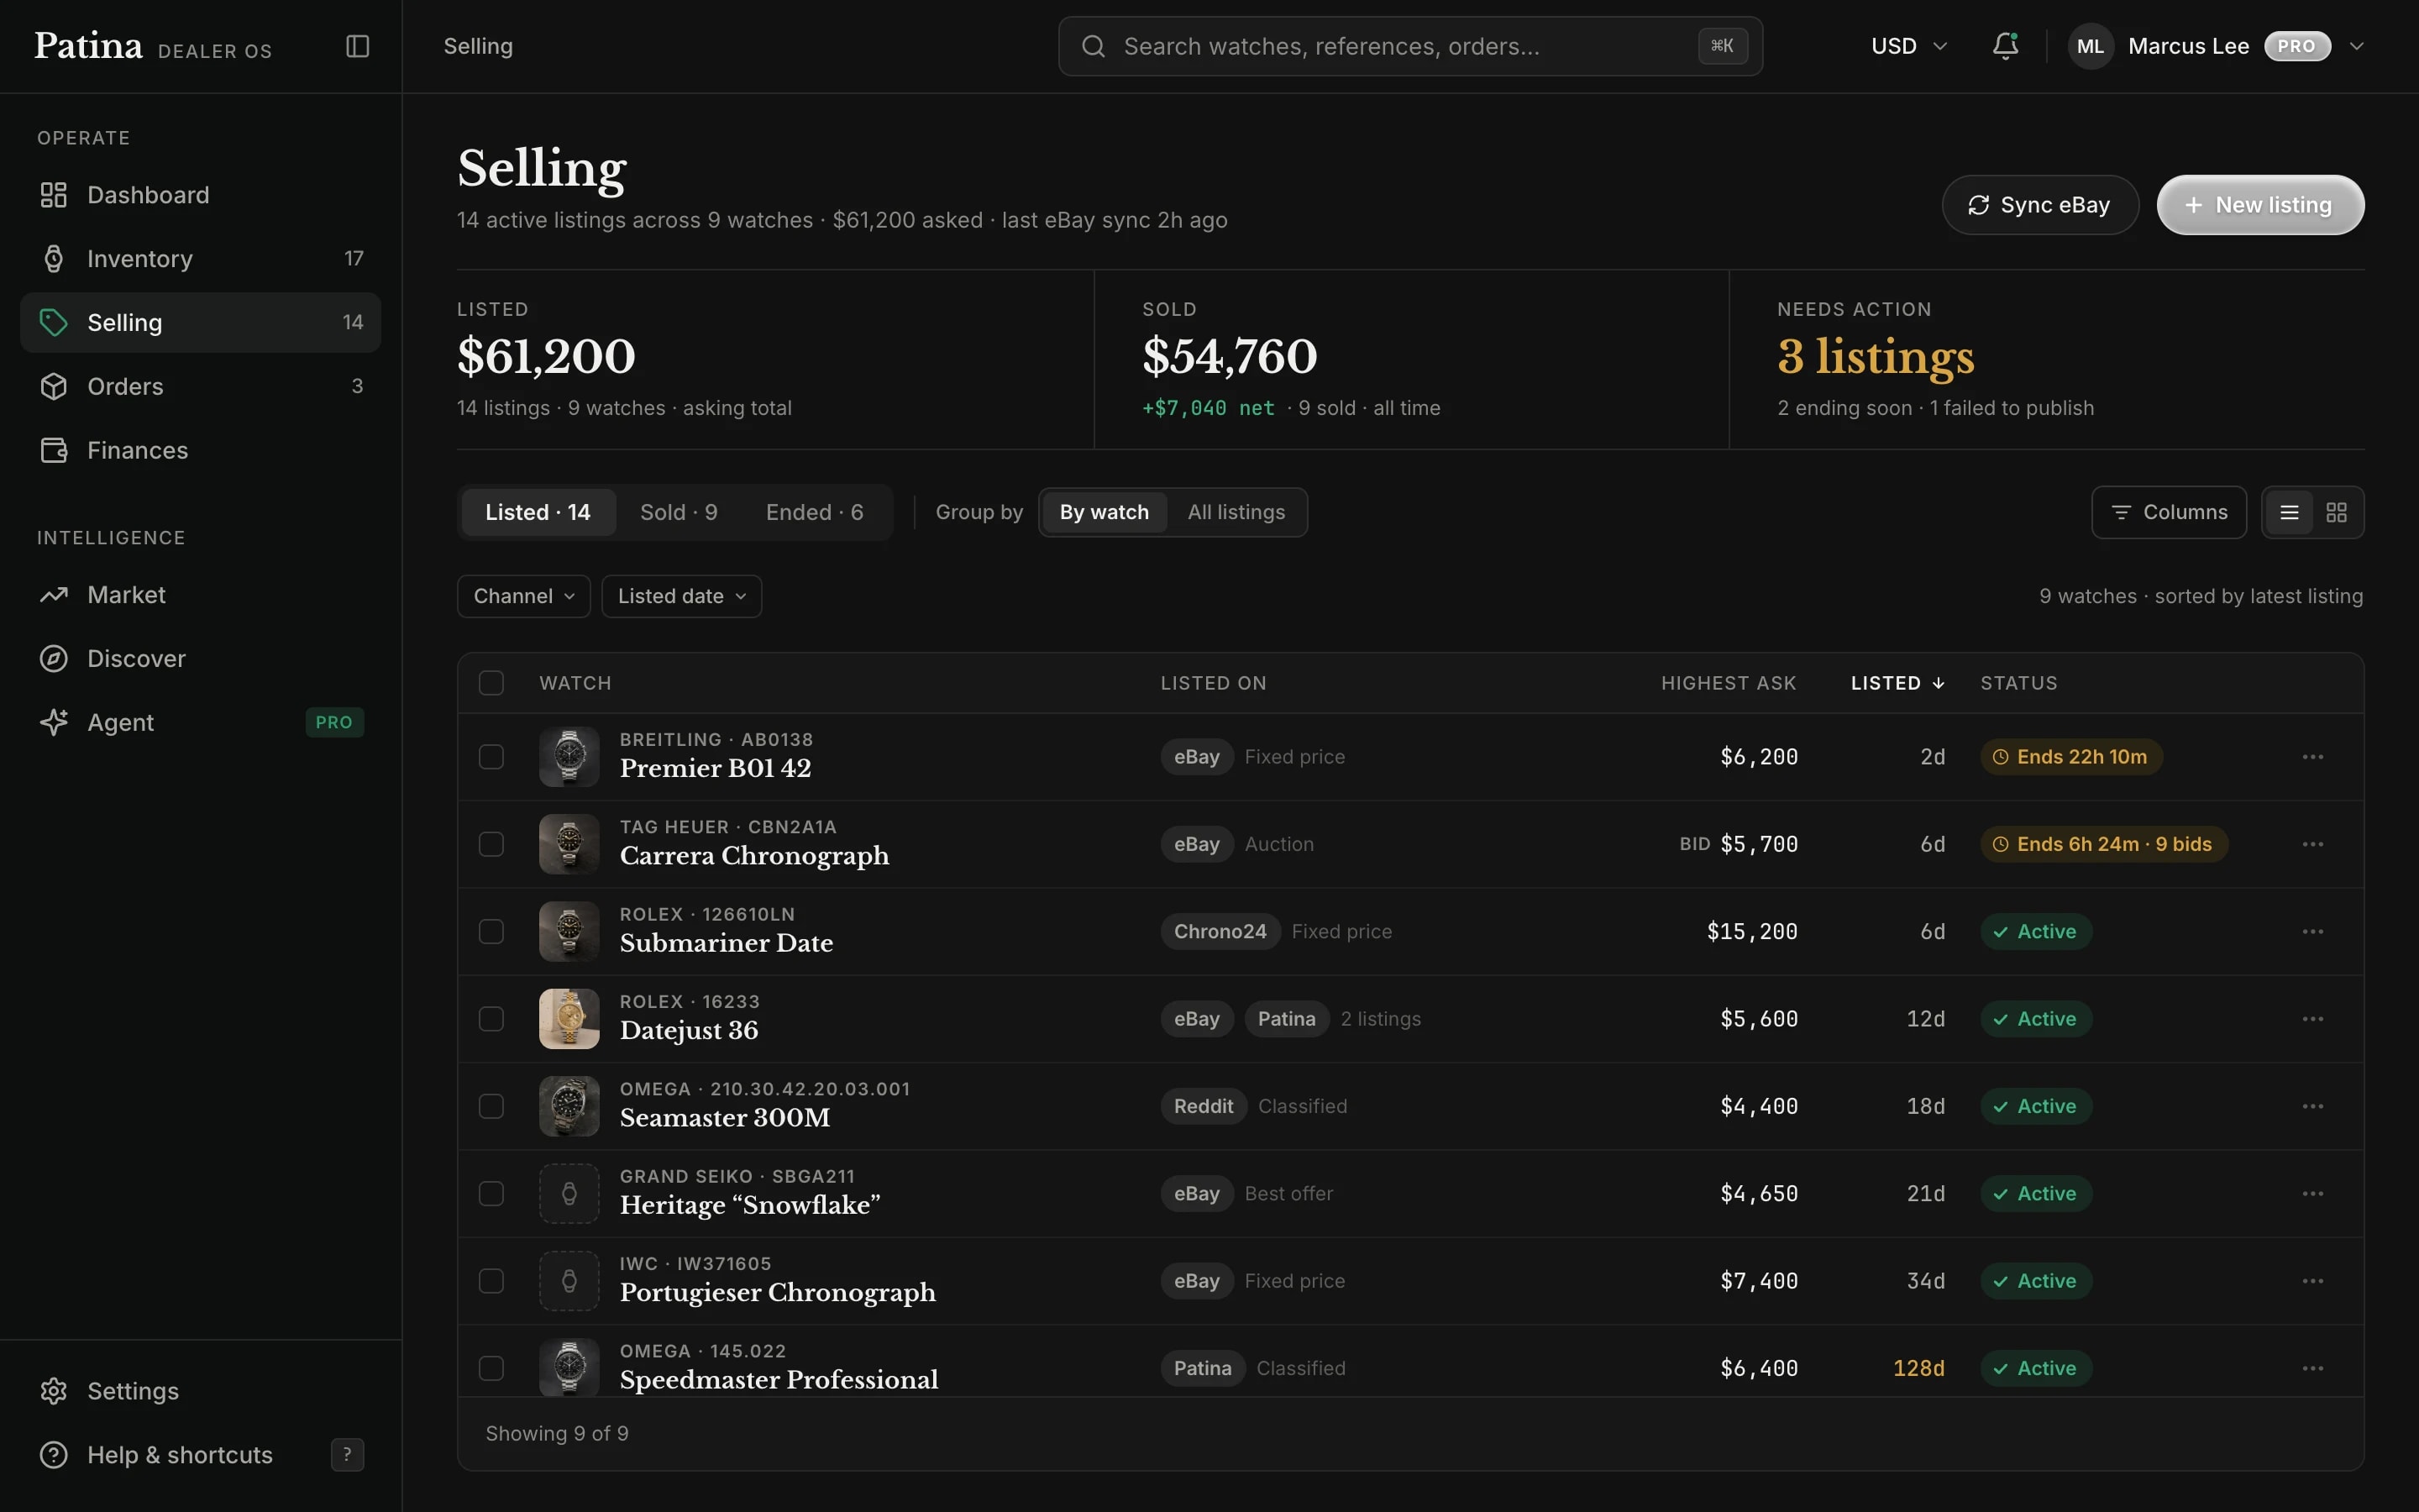Check the Heritage Snowflake row checkbox
This screenshot has height=1512, width=2419.
coord(491,1194)
